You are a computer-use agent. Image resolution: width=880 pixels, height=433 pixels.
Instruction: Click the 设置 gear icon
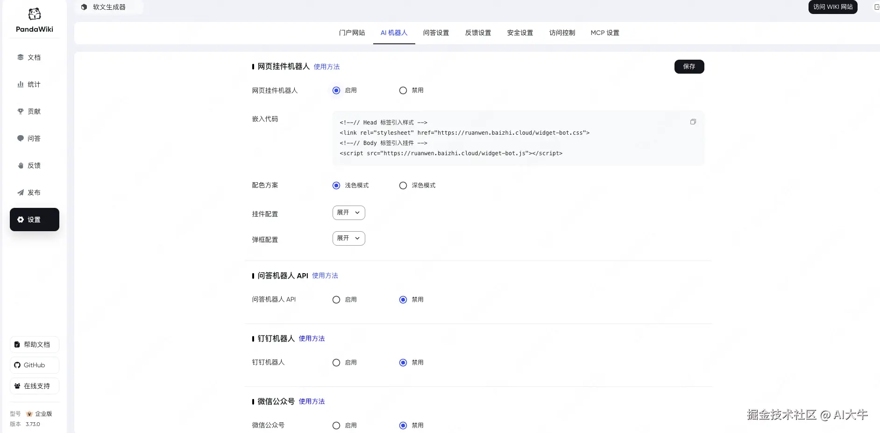point(21,220)
